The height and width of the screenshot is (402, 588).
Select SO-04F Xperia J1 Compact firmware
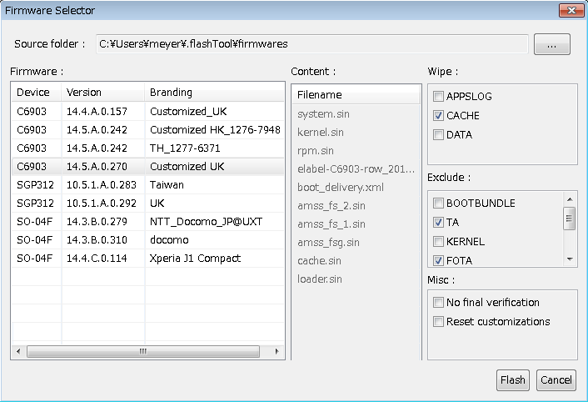coord(148,259)
